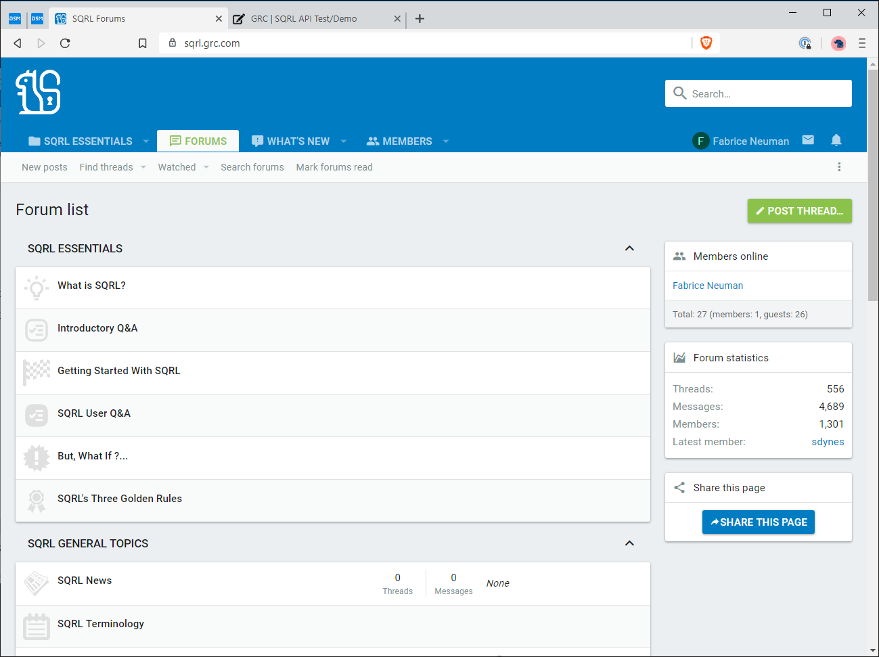Expand the Find threads dropdown arrow
The image size is (879, 657).
143,167
